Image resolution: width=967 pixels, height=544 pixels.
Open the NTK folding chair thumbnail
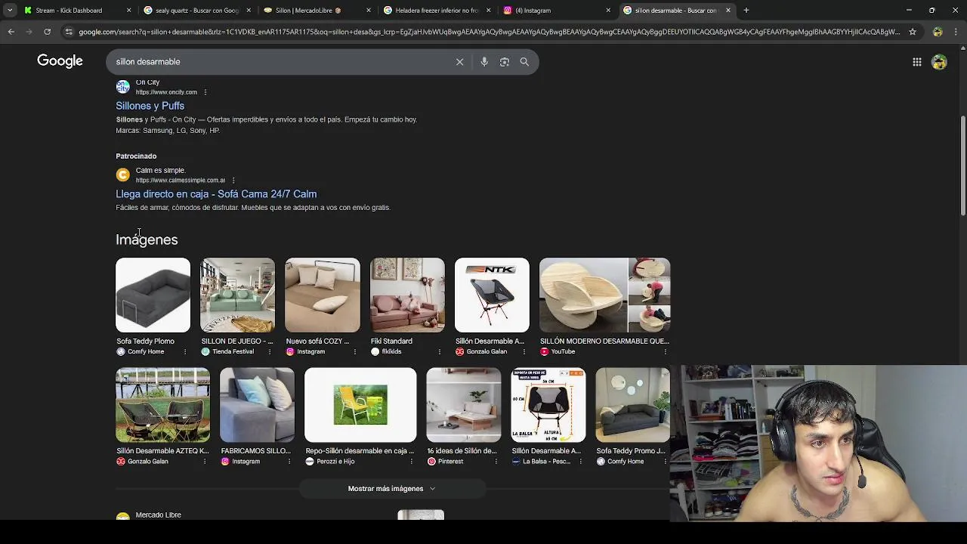coord(492,295)
